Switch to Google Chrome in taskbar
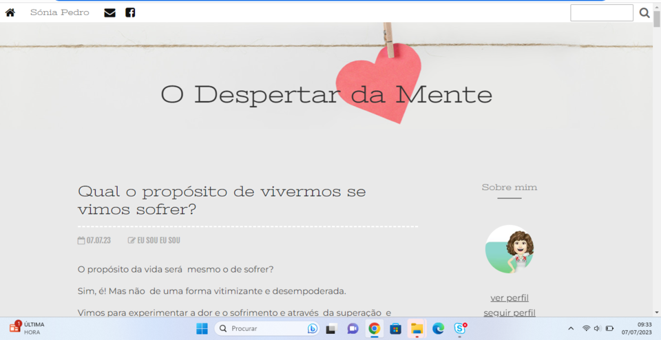661x340 pixels. pos(374,328)
